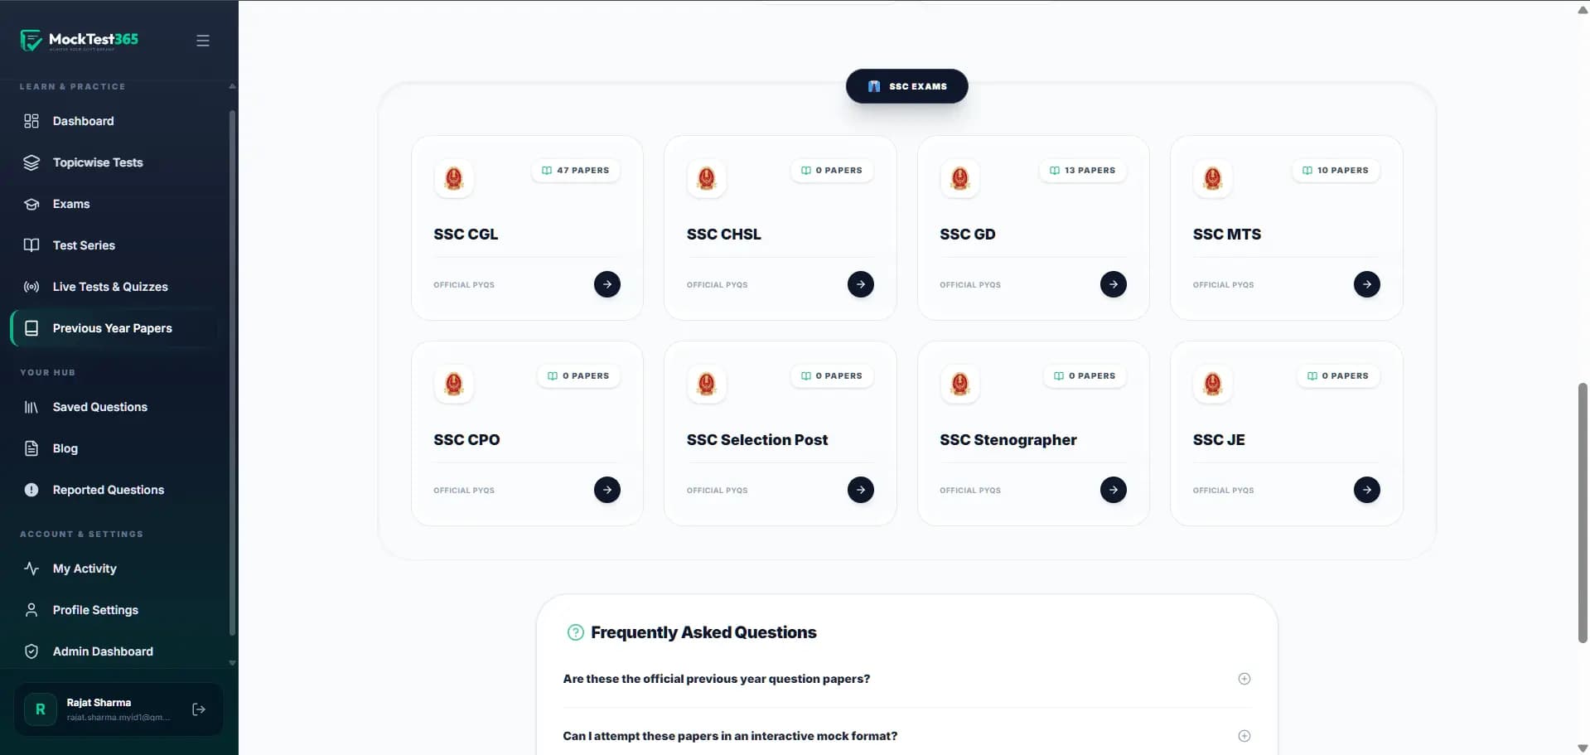
Task: Open SSC CGL with arrow button
Action: click(607, 284)
